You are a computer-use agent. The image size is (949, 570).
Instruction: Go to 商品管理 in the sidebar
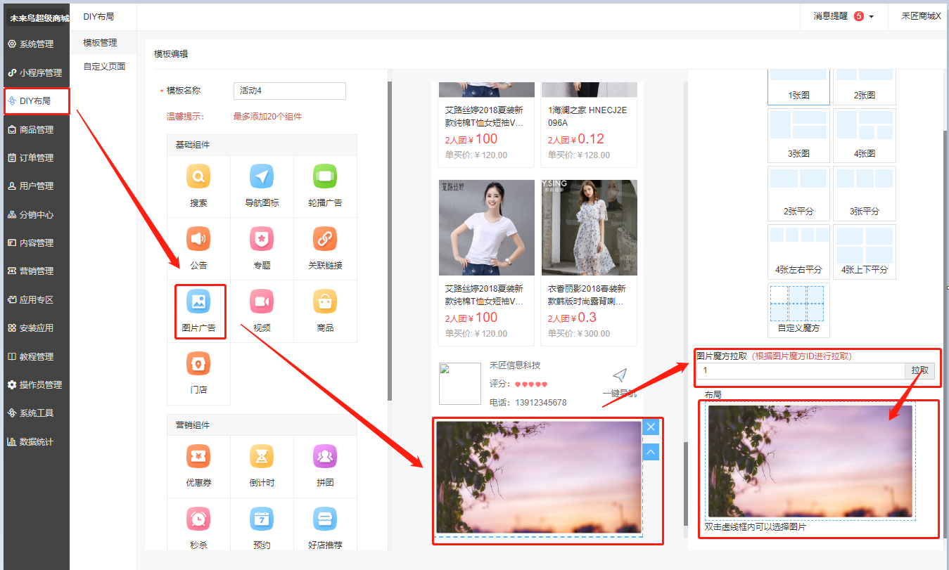pos(35,129)
